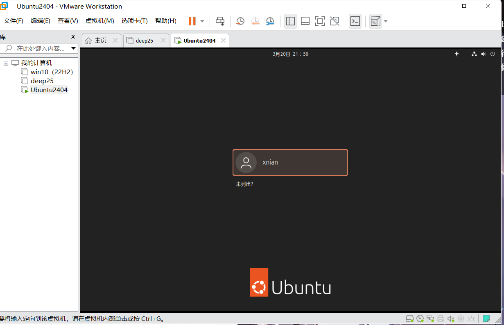This screenshot has height=325, width=504.
Task: Click the CD/DVD drive status icon
Action: (x=420, y=318)
